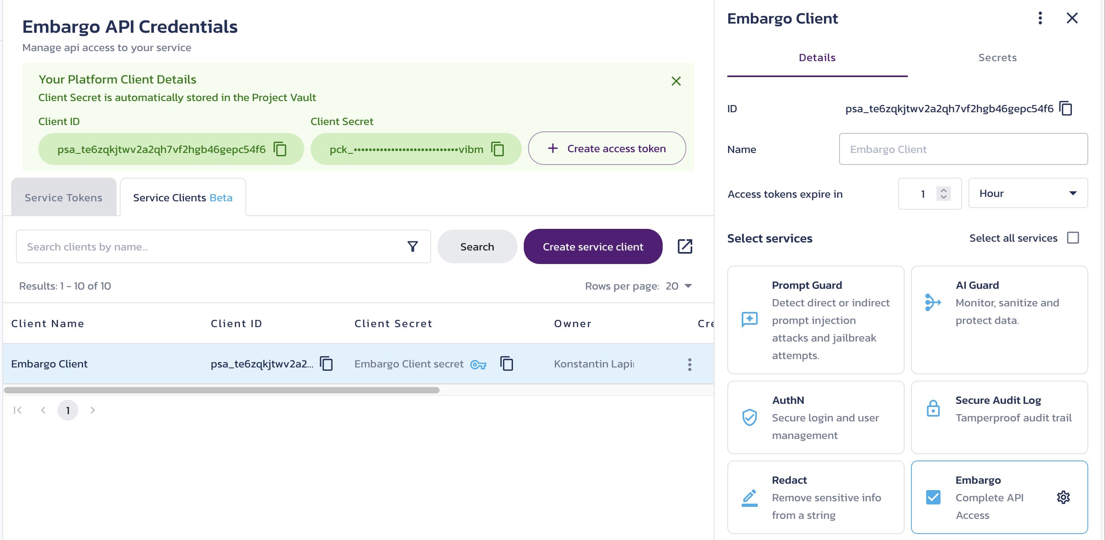This screenshot has height=540, width=1105.
Task: Click the AI Guard service icon
Action: coord(933,302)
